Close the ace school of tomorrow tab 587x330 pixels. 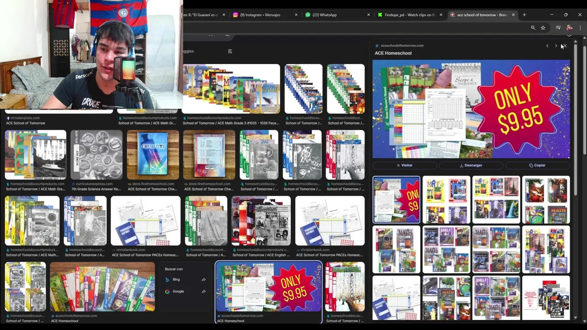pyautogui.click(x=513, y=15)
